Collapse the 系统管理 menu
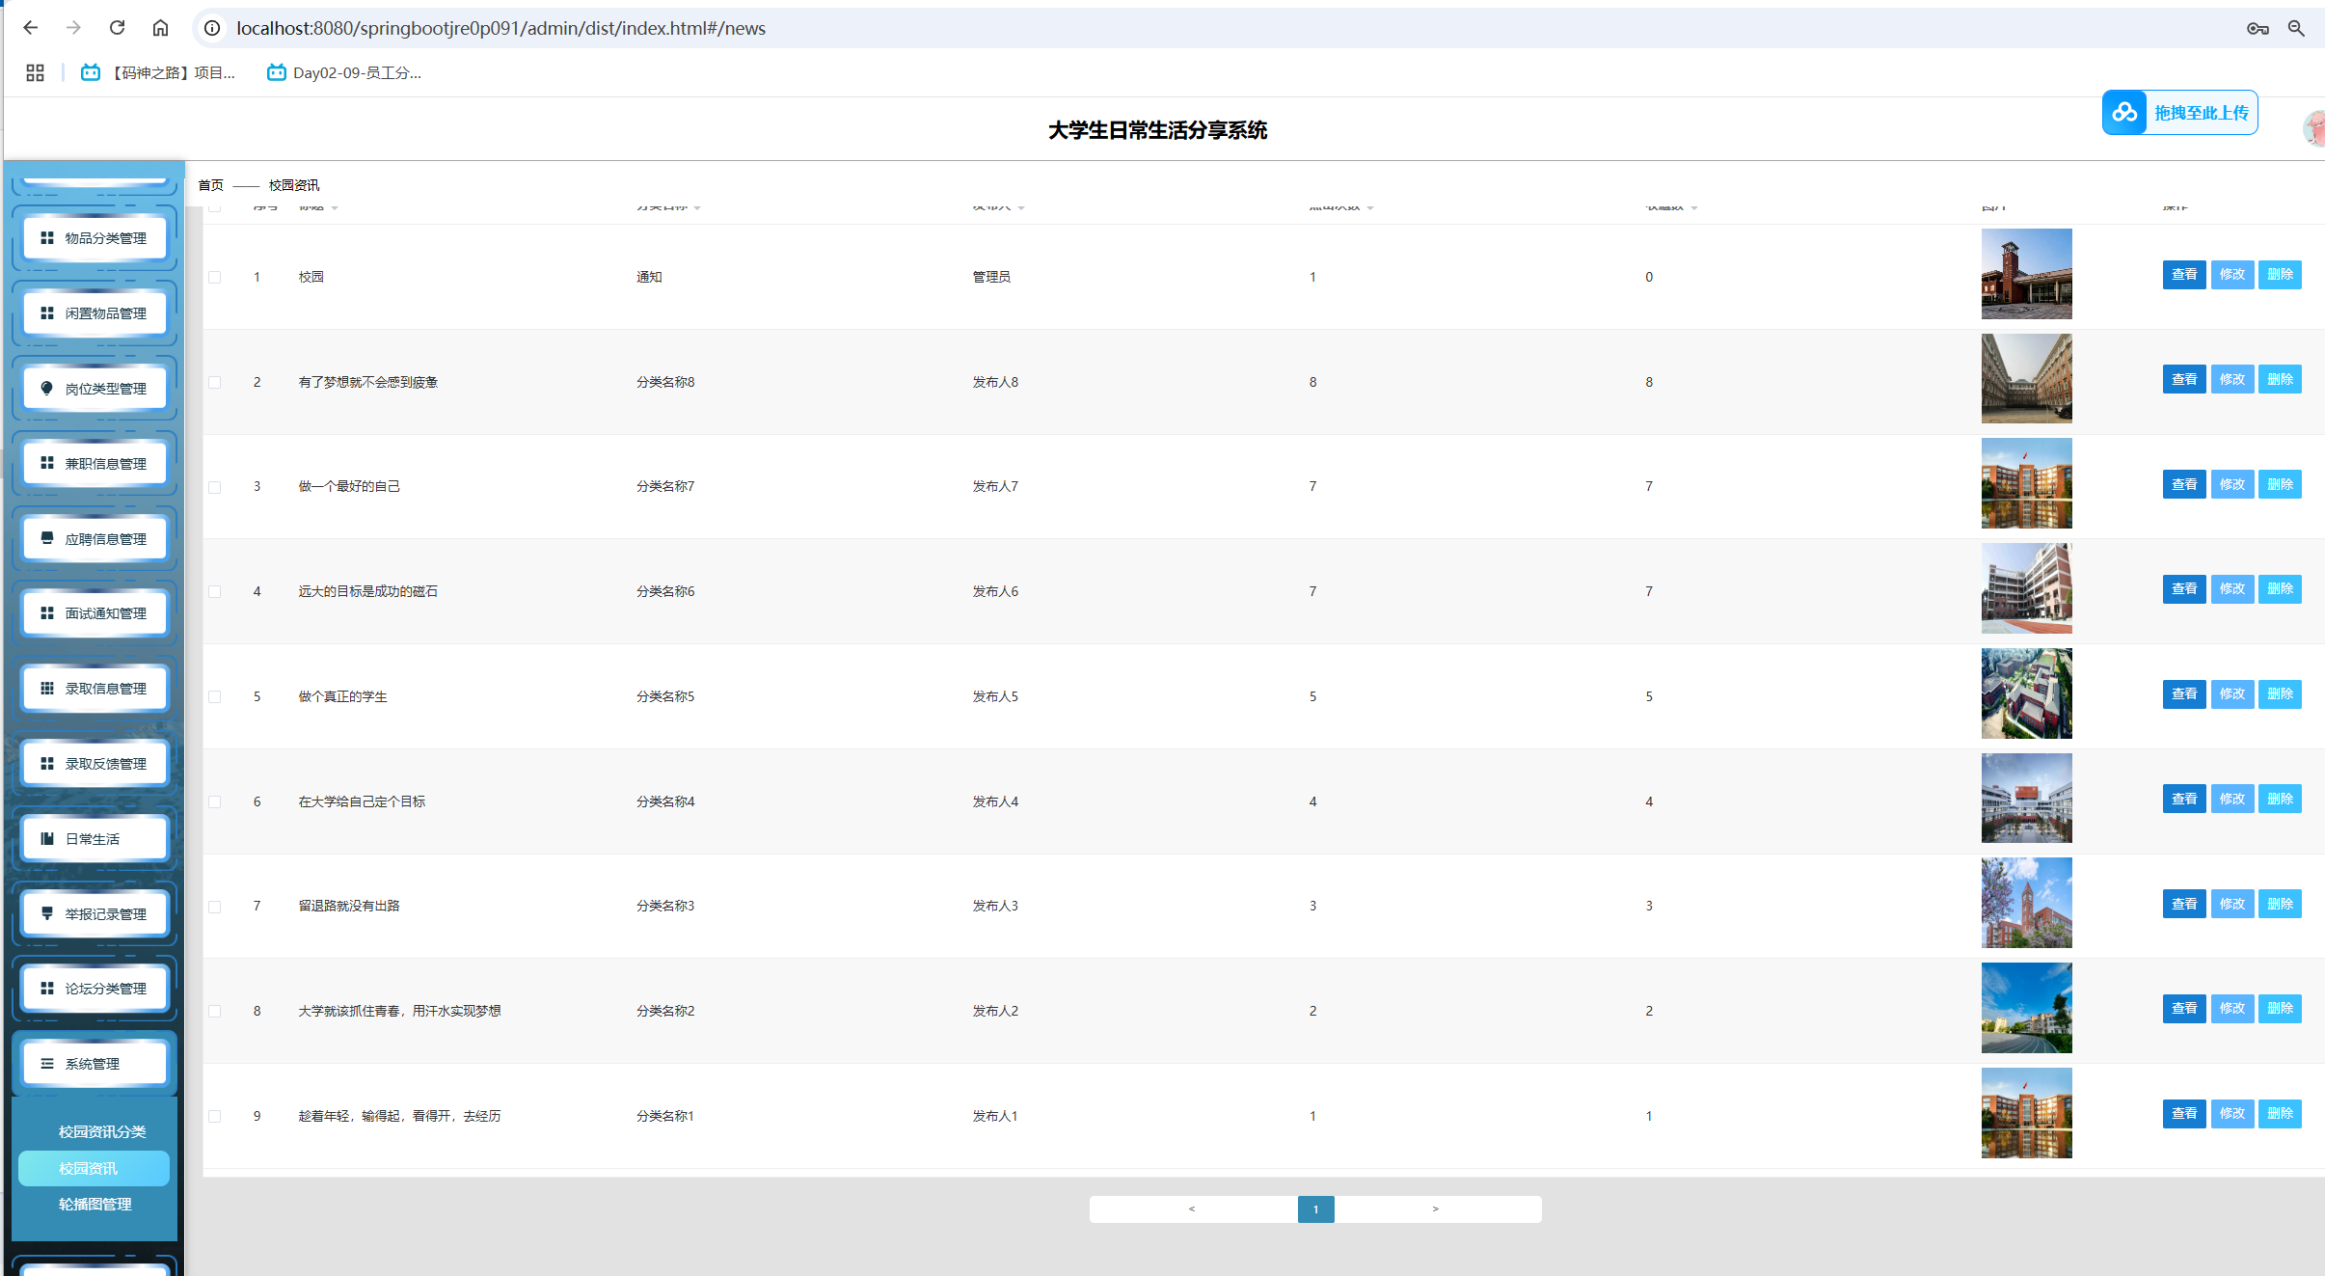 (x=95, y=1064)
